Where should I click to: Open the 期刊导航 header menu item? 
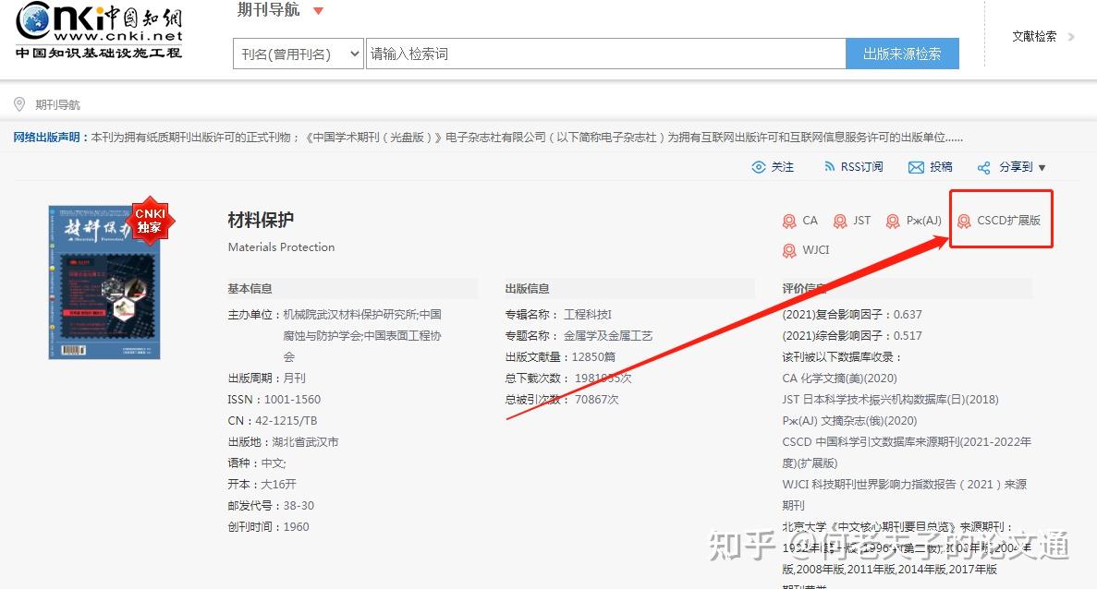point(268,10)
